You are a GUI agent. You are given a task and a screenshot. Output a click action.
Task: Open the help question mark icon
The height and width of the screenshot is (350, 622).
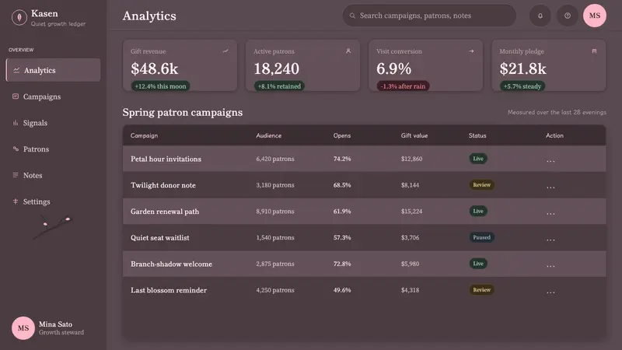coord(568,16)
